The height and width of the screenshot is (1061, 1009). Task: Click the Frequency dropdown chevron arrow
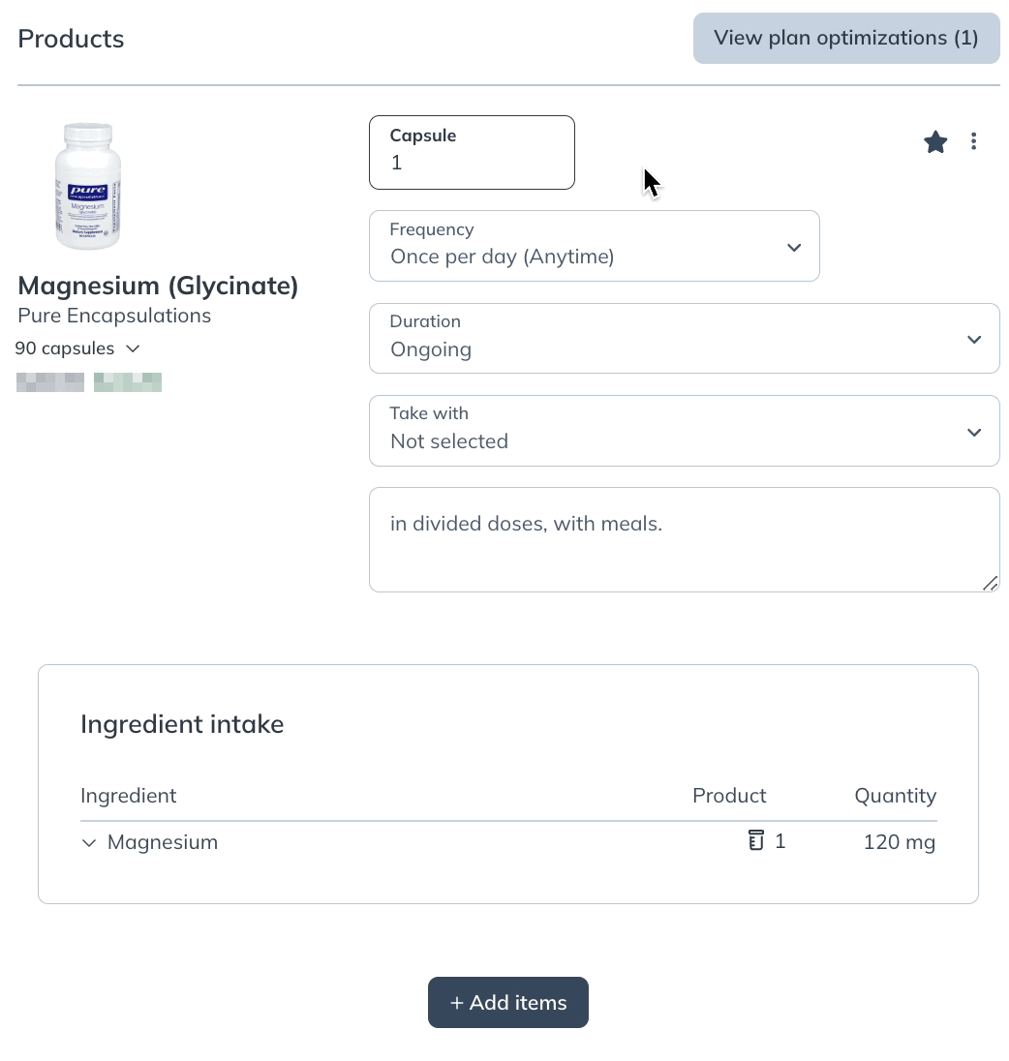pos(794,248)
